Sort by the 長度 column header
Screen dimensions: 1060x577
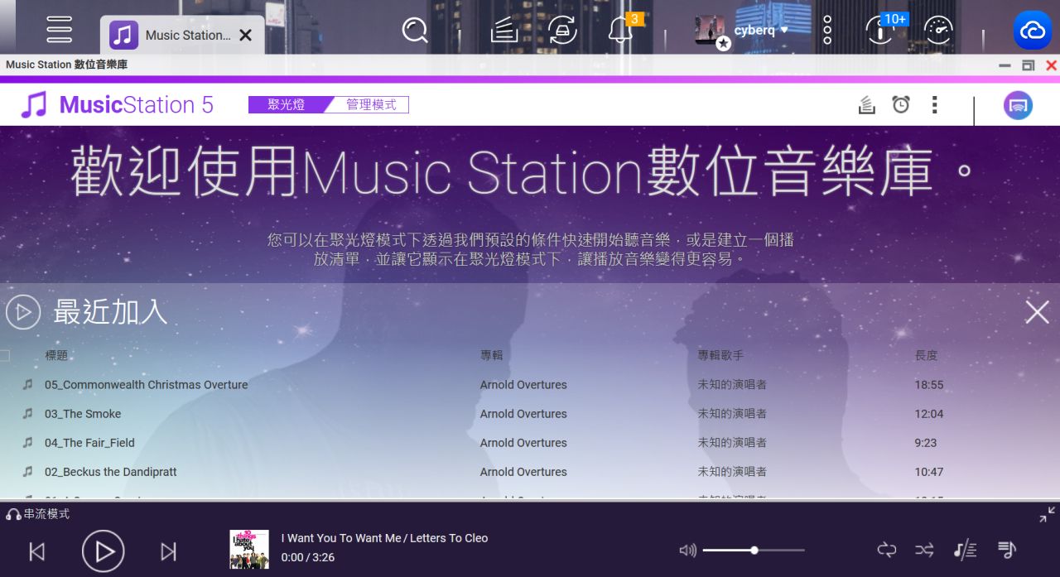coord(927,356)
